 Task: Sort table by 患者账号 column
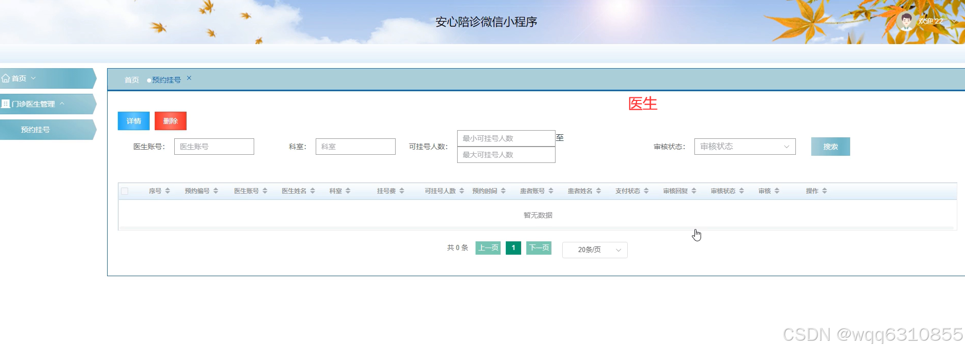tap(551, 191)
